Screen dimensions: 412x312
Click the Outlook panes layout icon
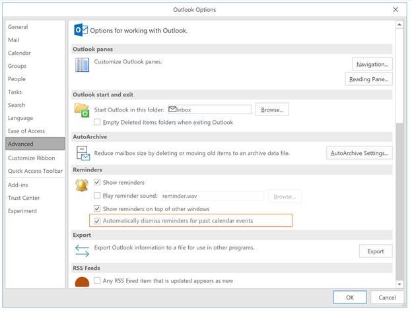pos(82,65)
